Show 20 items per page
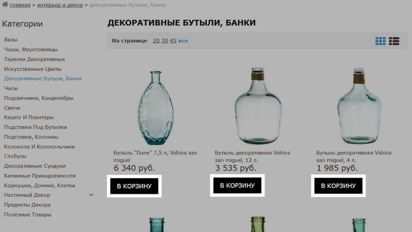 tap(156, 41)
